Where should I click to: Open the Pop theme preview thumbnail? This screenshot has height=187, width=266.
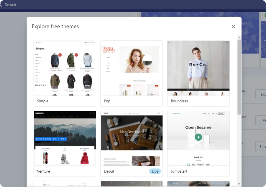[132, 68]
